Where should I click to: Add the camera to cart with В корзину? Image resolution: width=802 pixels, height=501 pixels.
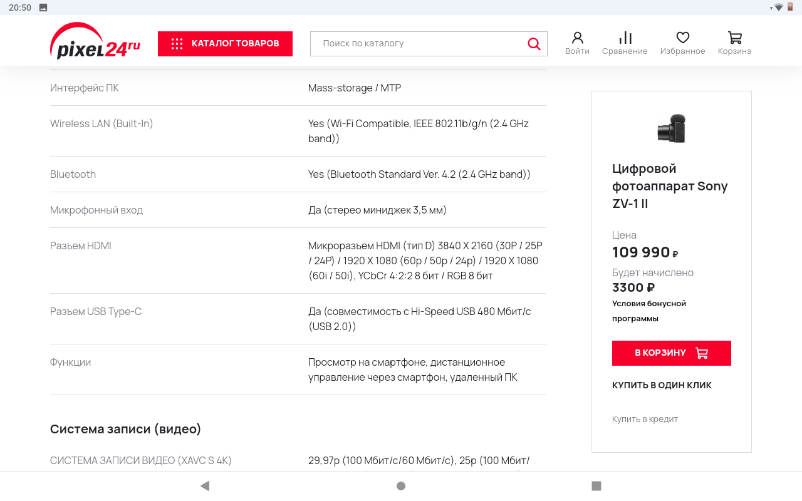coord(672,353)
